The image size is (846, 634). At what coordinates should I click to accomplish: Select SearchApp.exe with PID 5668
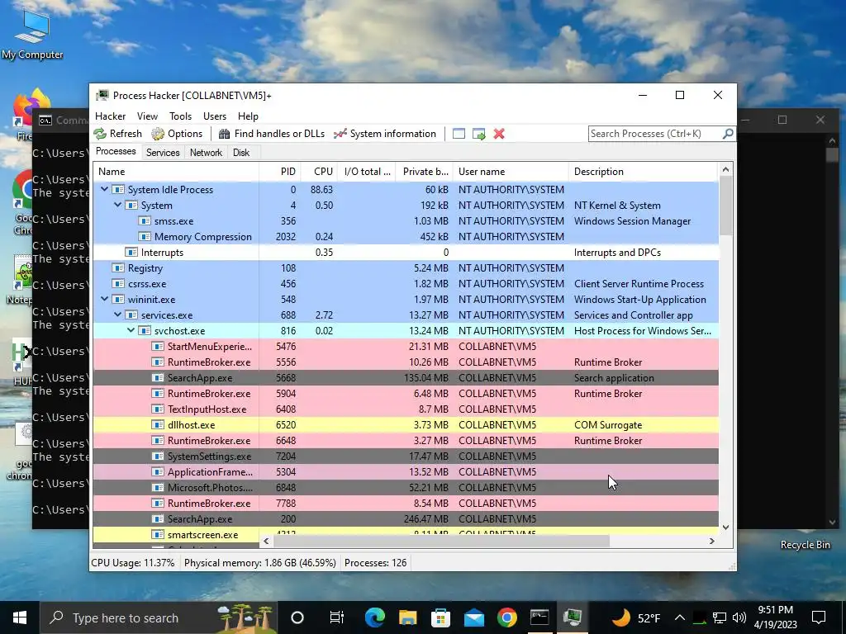(x=406, y=378)
